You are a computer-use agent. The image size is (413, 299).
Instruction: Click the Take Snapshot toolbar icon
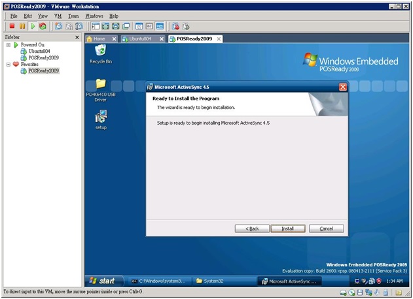point(58,26)
